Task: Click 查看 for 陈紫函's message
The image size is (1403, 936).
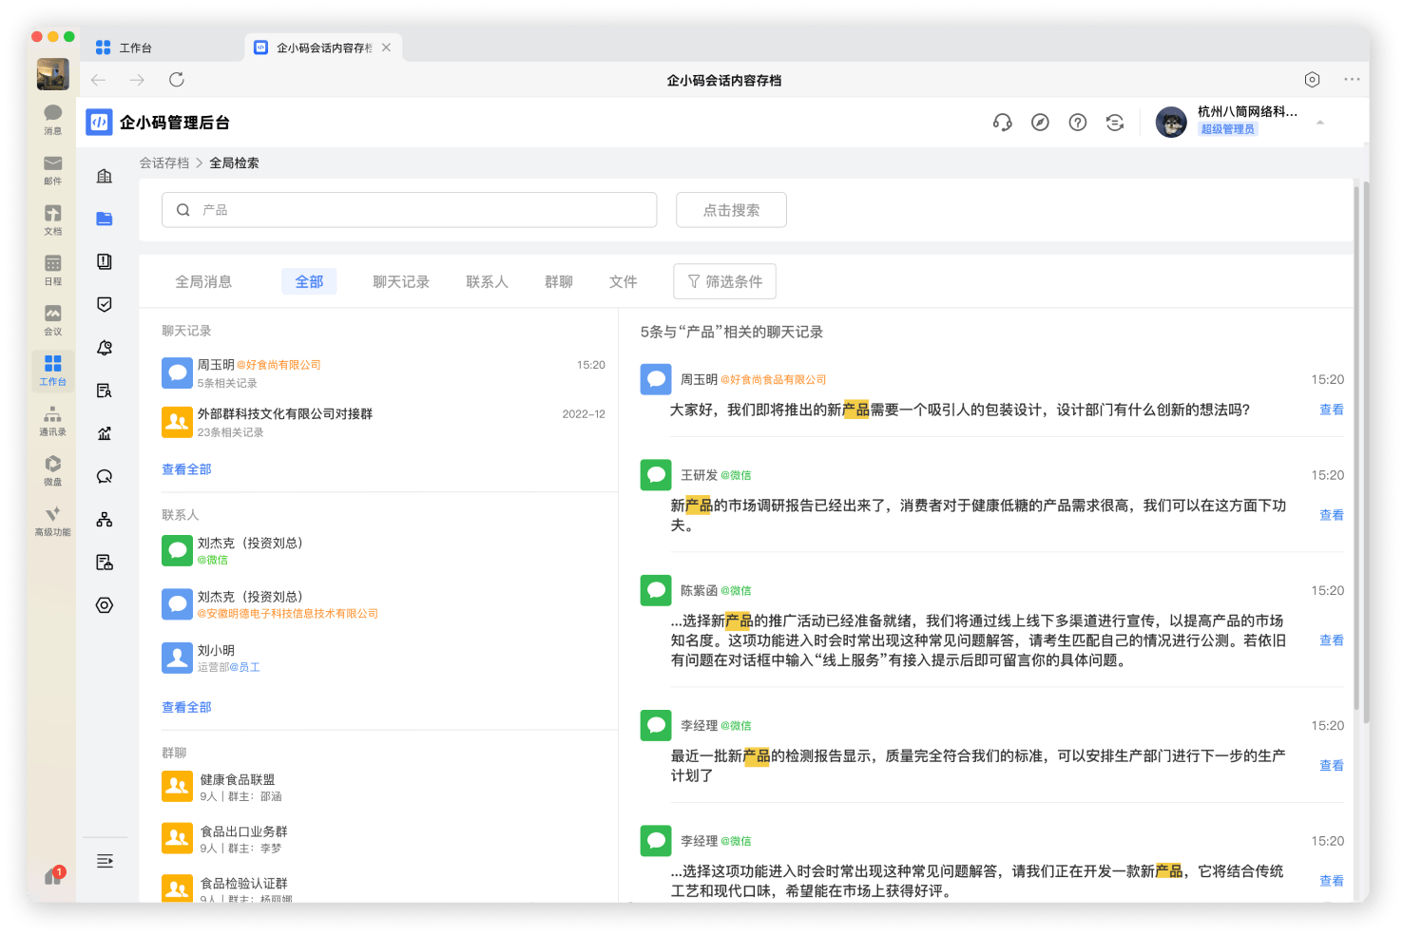Action: pos(1331,641)
